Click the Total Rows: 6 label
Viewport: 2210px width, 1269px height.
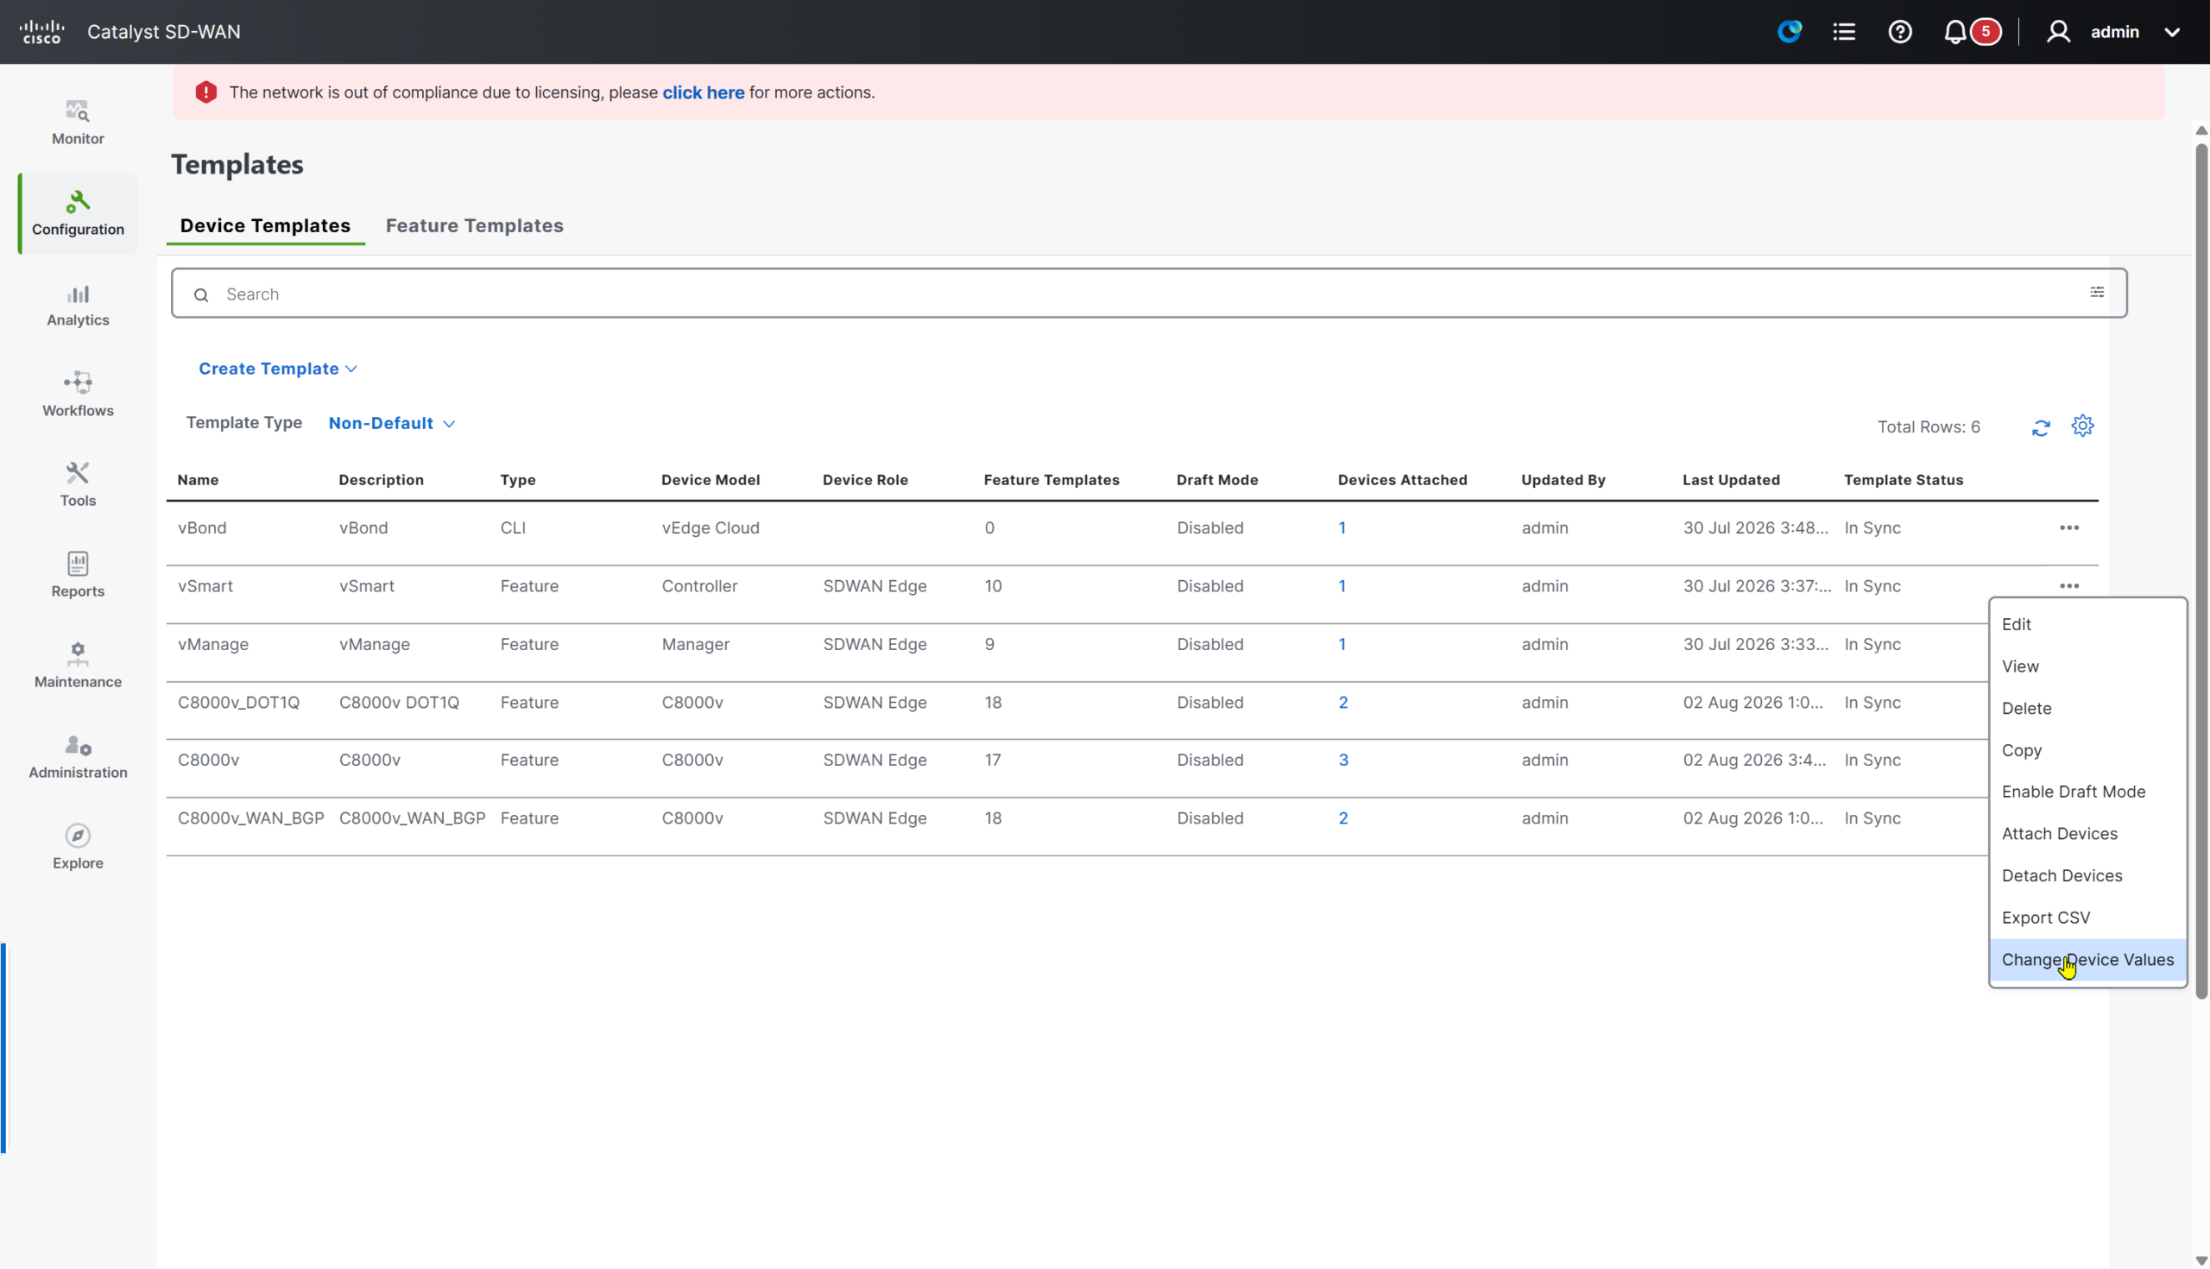(1928, 427)
